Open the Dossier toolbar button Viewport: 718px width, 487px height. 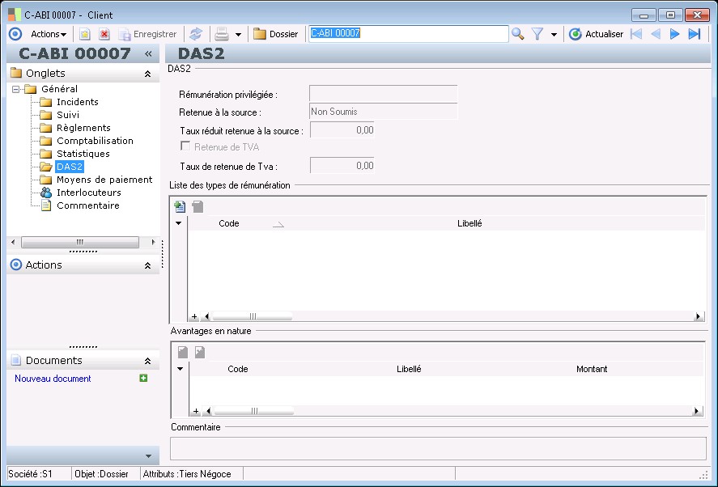pos(275,34)
